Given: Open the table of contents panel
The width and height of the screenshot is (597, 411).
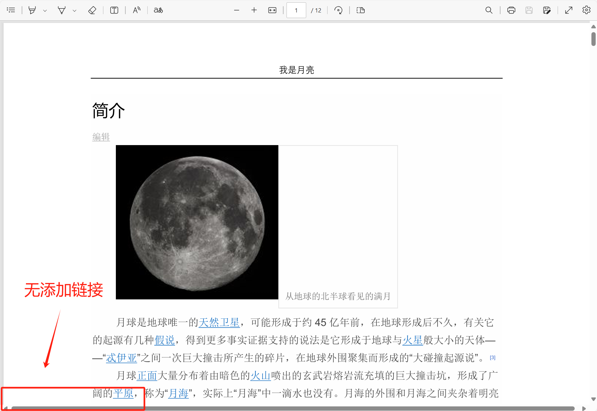Looking at the screenshot, I should (x=11, y=10).
